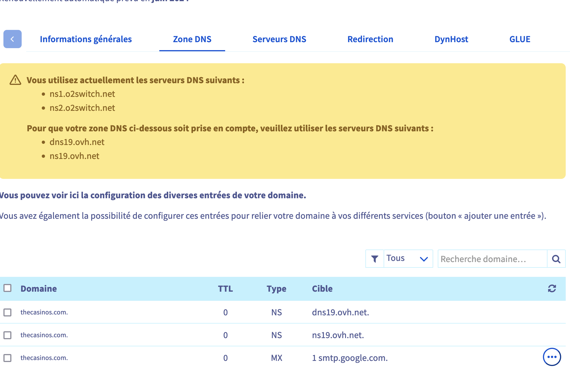Open the three-dot actions menu for MX row
570x368 pixels.
[x=552, y=357]
